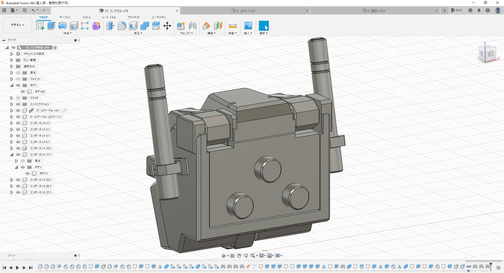
Task: Collapse the コンポーネント17:1 tree node
Action: coord(12,155)
